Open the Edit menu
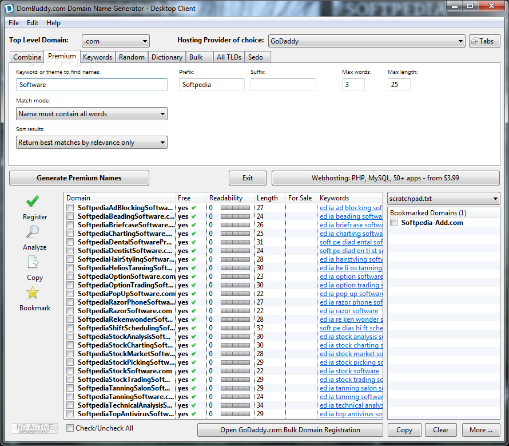This screenshot has height=446, width=509. coord(33,23)
